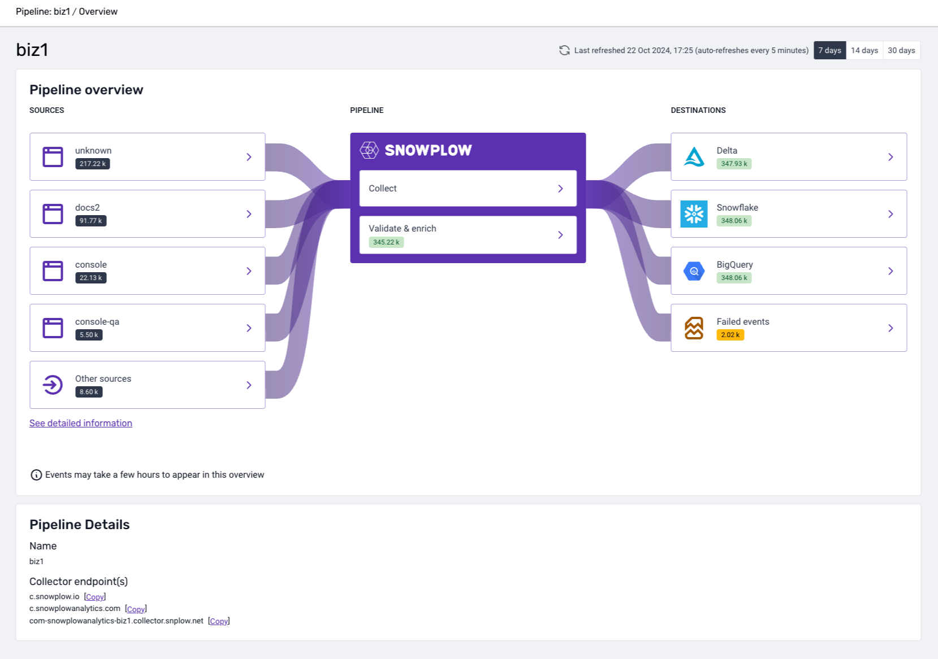Open the Other sources chevron
Image resolution: width=938 pixels, height=659 pixels.
click(x=249, y=385)
